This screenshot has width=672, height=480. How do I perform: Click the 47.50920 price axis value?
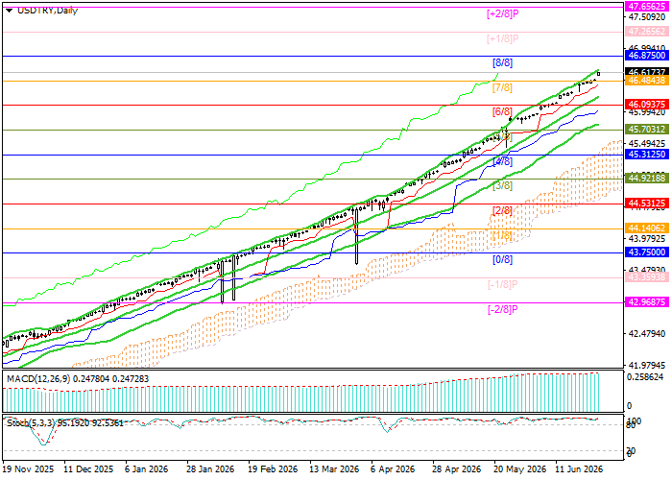(647, 17)
